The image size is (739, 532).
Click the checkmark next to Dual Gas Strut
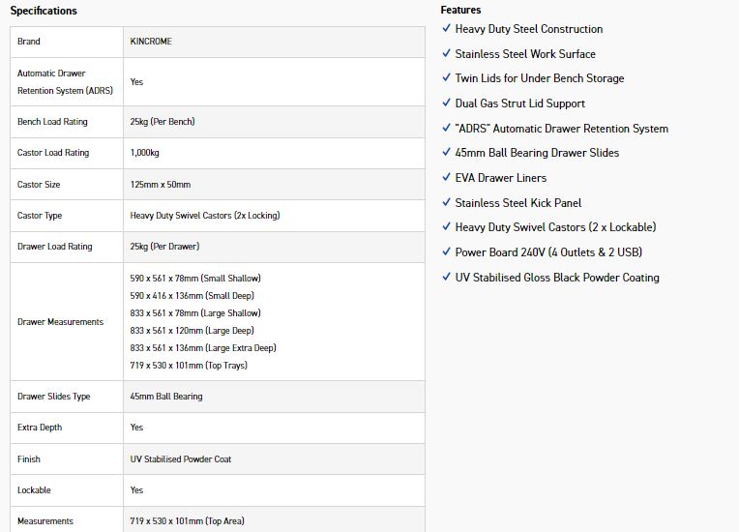pos(446,103)
